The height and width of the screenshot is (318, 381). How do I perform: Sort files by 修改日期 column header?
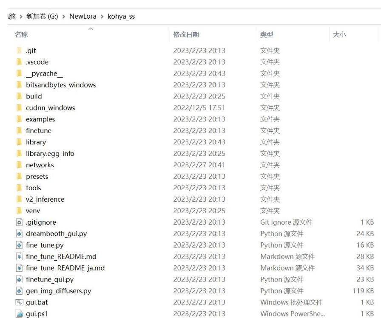[x=187, y=36]
